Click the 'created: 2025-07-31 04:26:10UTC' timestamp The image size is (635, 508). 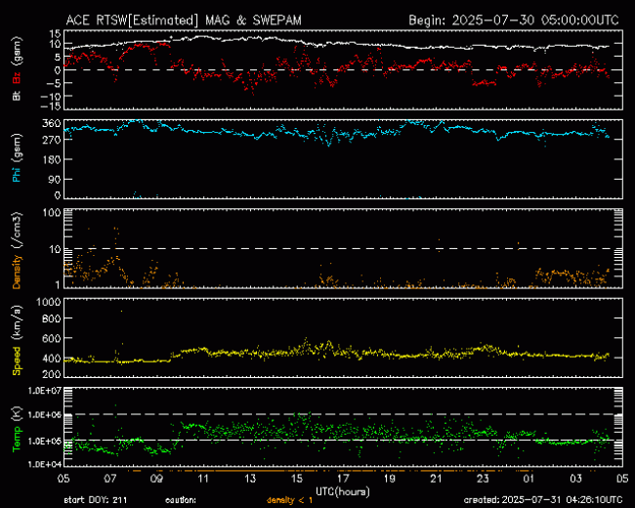(543, 500)
